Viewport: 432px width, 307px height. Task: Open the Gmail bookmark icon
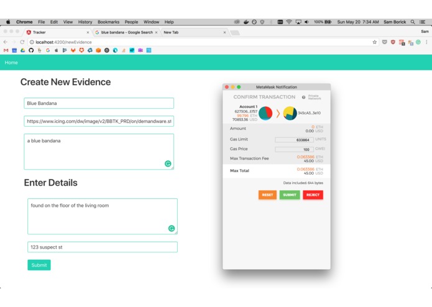point(6,50)
